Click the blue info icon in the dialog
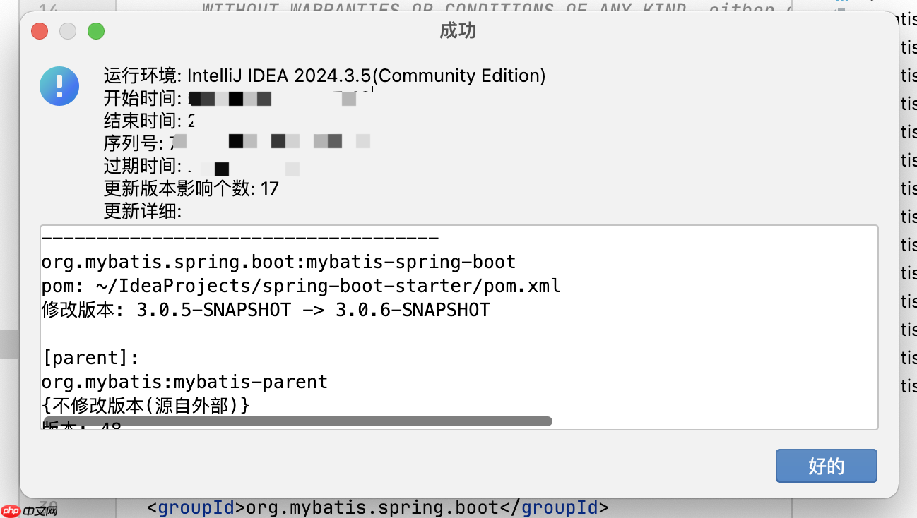 (x=59, y=86)
